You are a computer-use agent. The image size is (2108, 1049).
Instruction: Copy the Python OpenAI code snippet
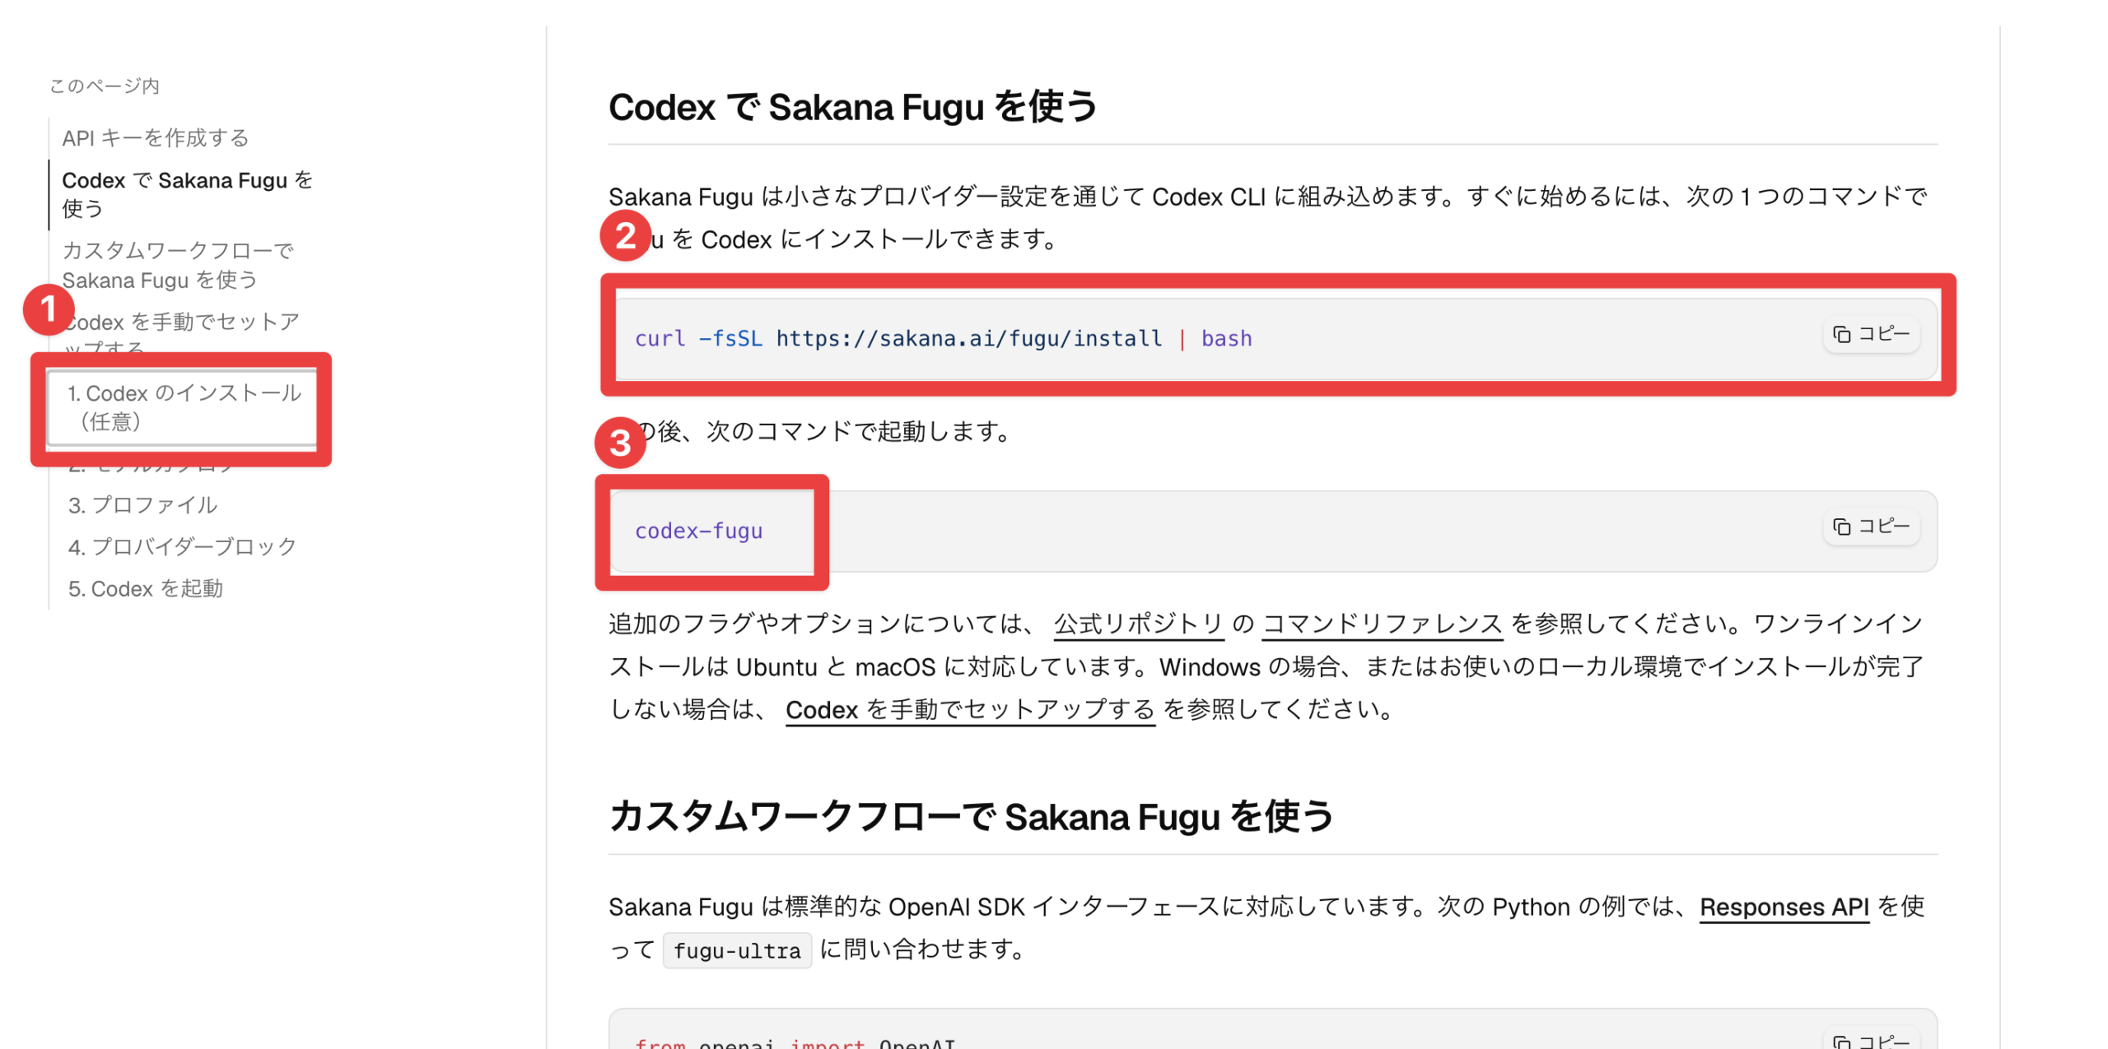click(1870, 1040)
